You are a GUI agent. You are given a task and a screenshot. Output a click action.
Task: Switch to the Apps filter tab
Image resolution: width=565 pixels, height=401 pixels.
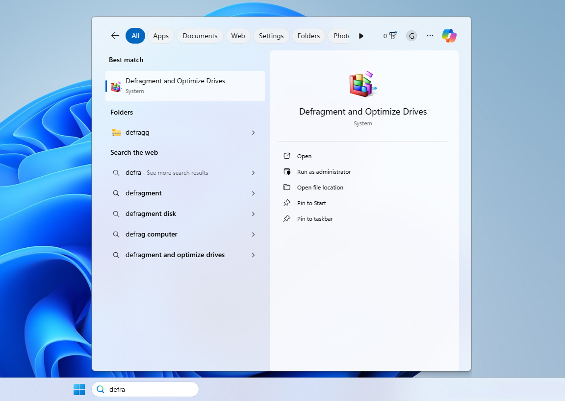pyautogui.click(x=161, y=35)
